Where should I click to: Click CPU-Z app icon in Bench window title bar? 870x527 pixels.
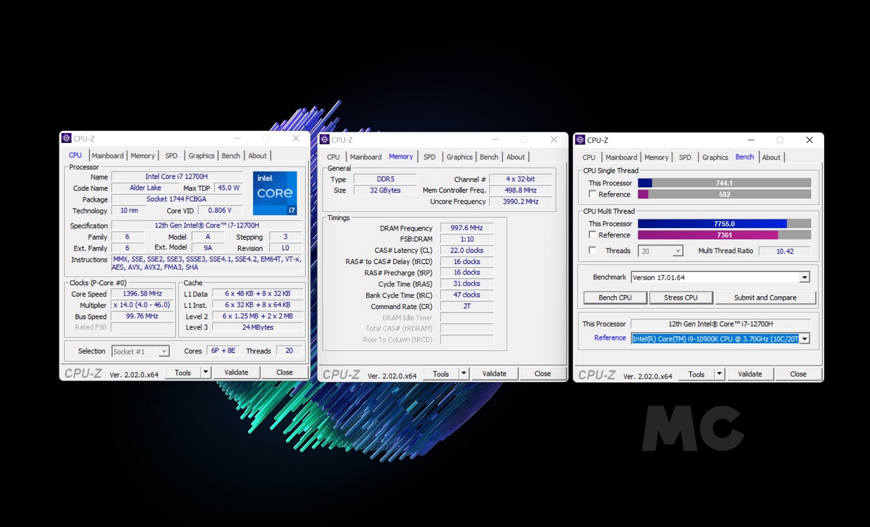pos(580,140)
